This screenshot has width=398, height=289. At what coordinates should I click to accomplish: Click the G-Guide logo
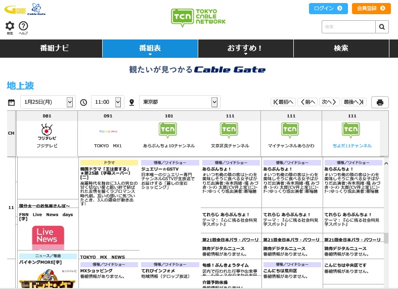15,10
